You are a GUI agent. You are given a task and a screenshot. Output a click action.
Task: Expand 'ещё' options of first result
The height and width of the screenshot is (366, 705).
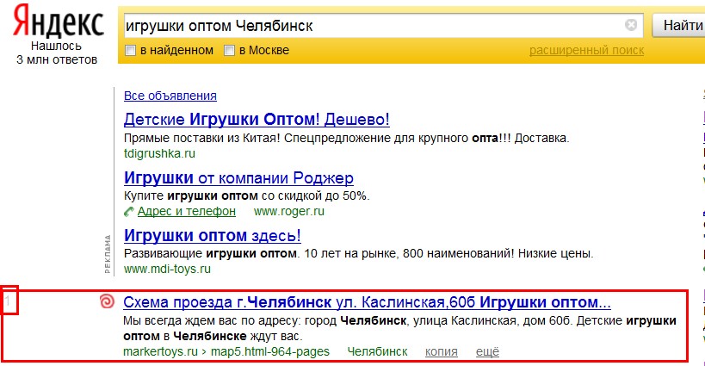(487, 351)
